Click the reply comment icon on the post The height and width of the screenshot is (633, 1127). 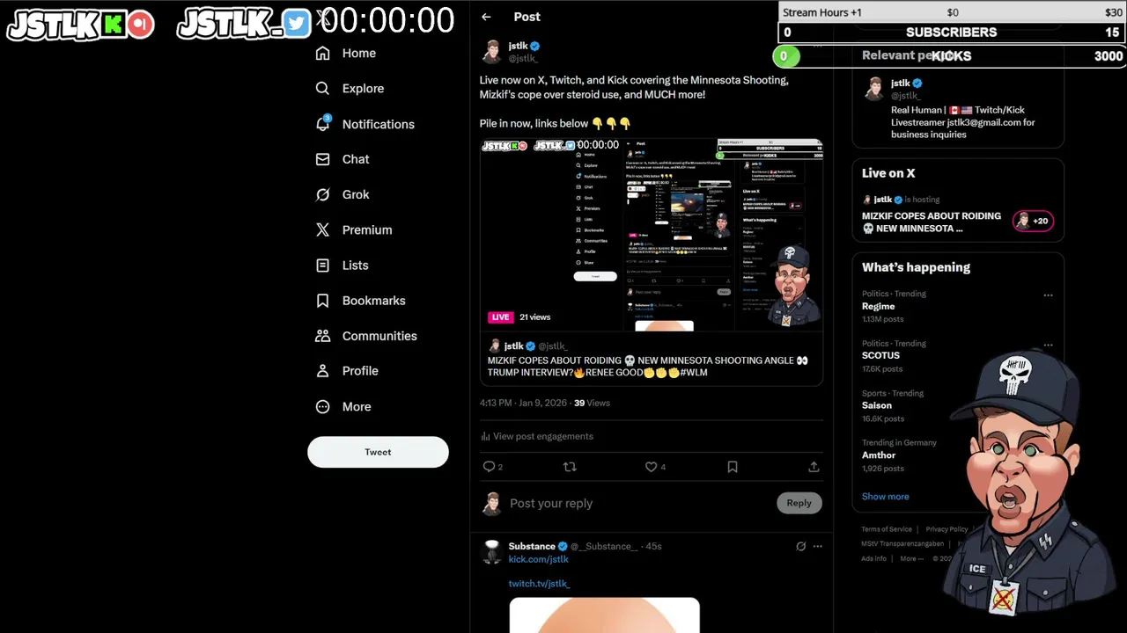click(490, 467)
